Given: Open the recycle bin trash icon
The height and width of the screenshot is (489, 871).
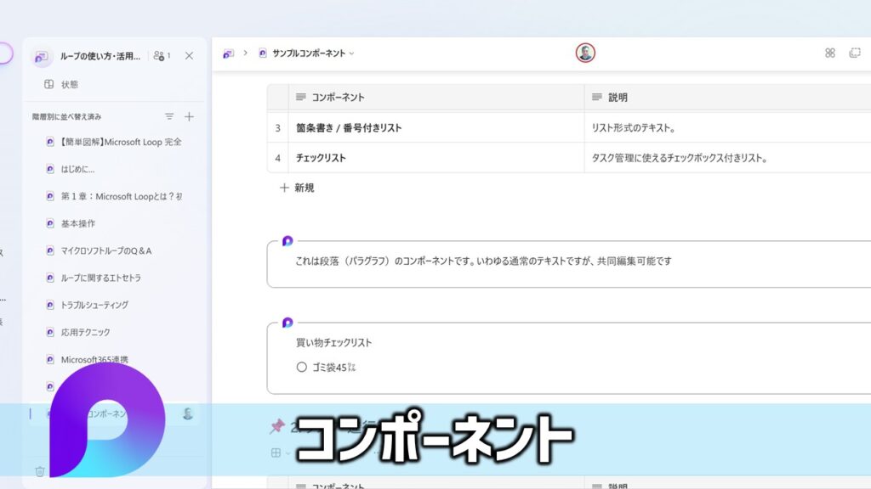Looking at the screenshot, I should coord(39,471).
